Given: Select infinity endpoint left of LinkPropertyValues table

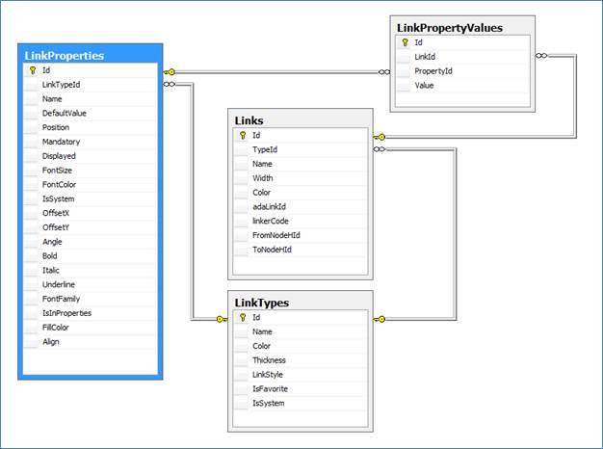Looking at the screenshot, I should (x=384, y=71).
